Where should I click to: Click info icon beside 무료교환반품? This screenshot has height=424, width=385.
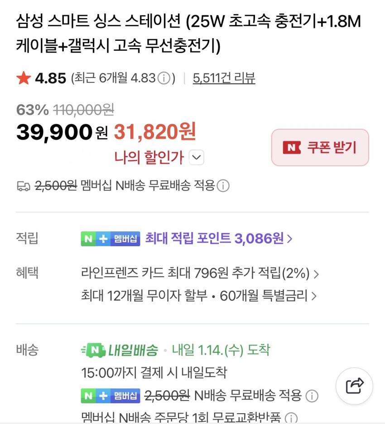click(x=291, y=418)
